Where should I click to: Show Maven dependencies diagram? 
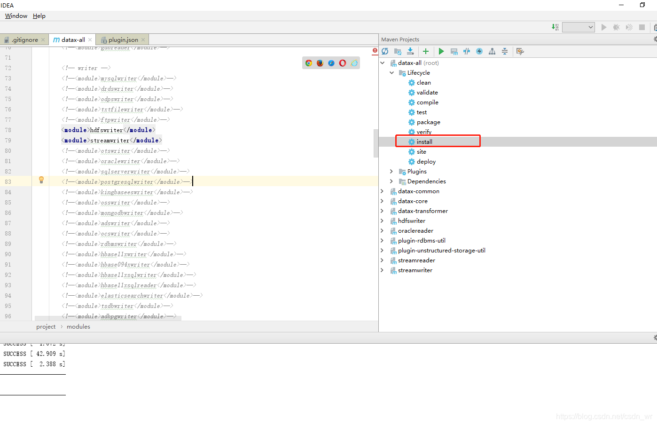pyautogui.click(x=492, y=51)
